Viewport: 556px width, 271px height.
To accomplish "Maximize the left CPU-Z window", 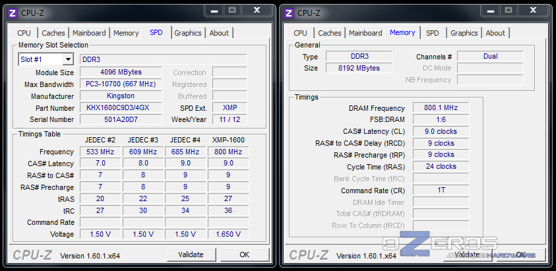I will [232, 11].
